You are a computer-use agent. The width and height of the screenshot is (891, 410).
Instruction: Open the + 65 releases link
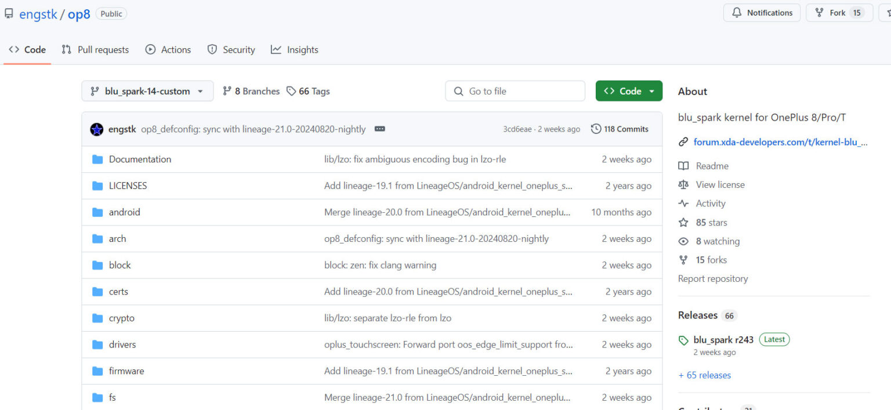[704, 375]
